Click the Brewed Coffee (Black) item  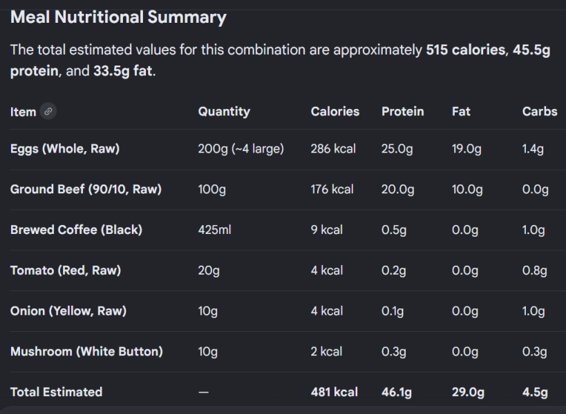(76, 230)
